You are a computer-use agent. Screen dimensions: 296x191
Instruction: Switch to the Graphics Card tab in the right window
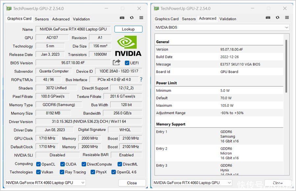pos(167,19)
